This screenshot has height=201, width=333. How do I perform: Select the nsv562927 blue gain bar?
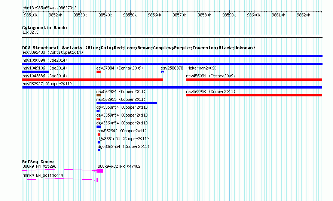point(172,87)
